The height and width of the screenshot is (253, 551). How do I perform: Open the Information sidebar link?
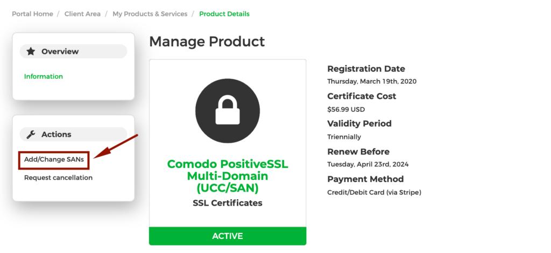coord(43,76)
